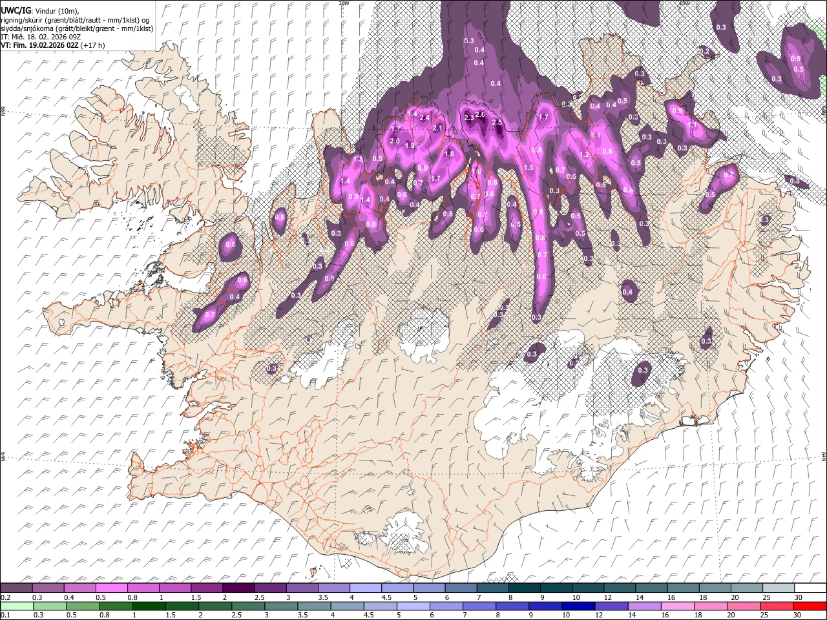Click upper legend swatch between 2.5 and 3
Image resolution: width=827 pixels, height=620 pixels.
click(x=270, y=588)
